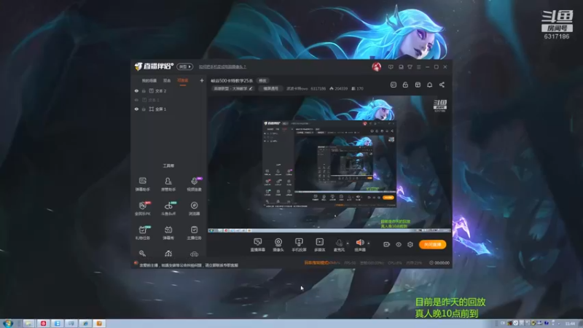Add a 多媒体 multimedia source
The width and height of the screenshot is (583, 328).
coord(319,245)
